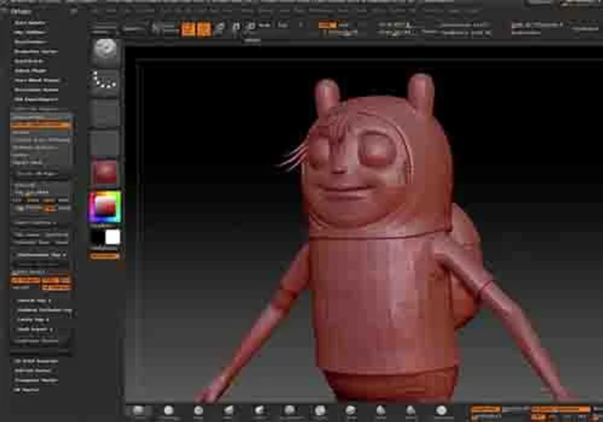
Task: Select the Rotate transform icon in top shelf
Action: coord(251,27)
